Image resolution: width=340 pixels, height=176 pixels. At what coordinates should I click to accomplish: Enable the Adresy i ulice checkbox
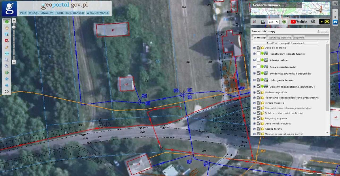tap(258, 60)
